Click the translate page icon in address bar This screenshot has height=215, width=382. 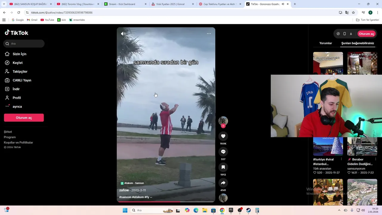tap(347, 13)
